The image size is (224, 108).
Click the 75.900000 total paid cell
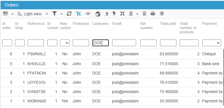click(169, 92)
